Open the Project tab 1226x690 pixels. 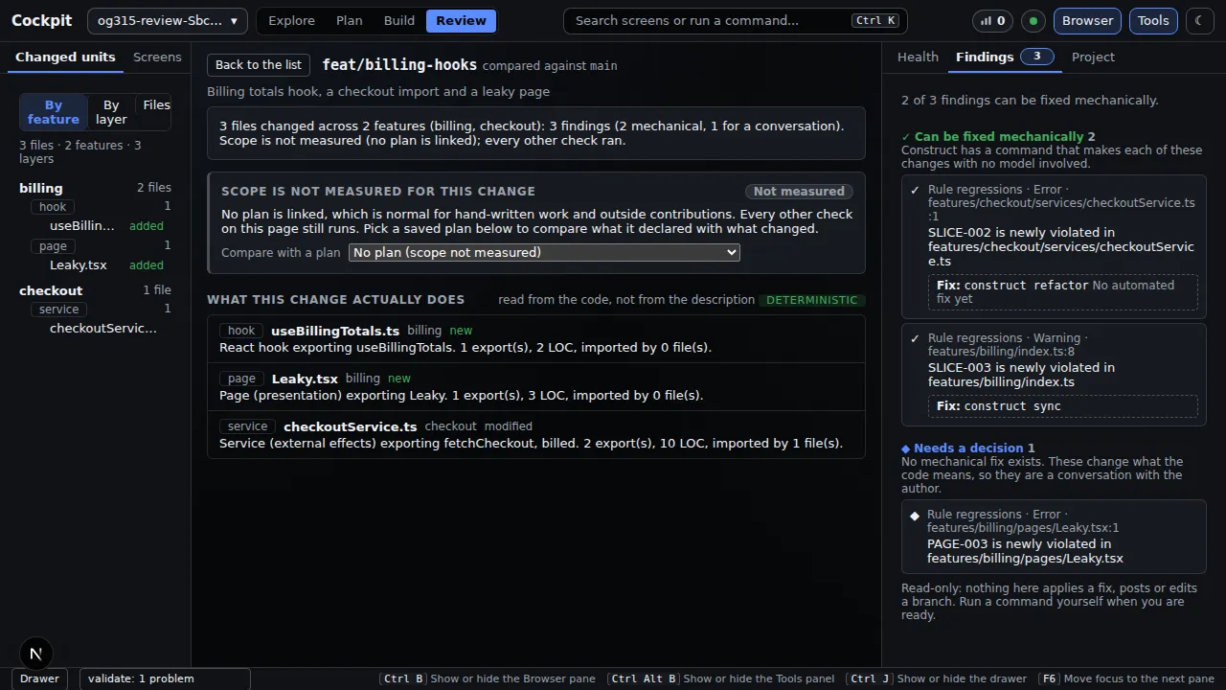[1093, 57]
